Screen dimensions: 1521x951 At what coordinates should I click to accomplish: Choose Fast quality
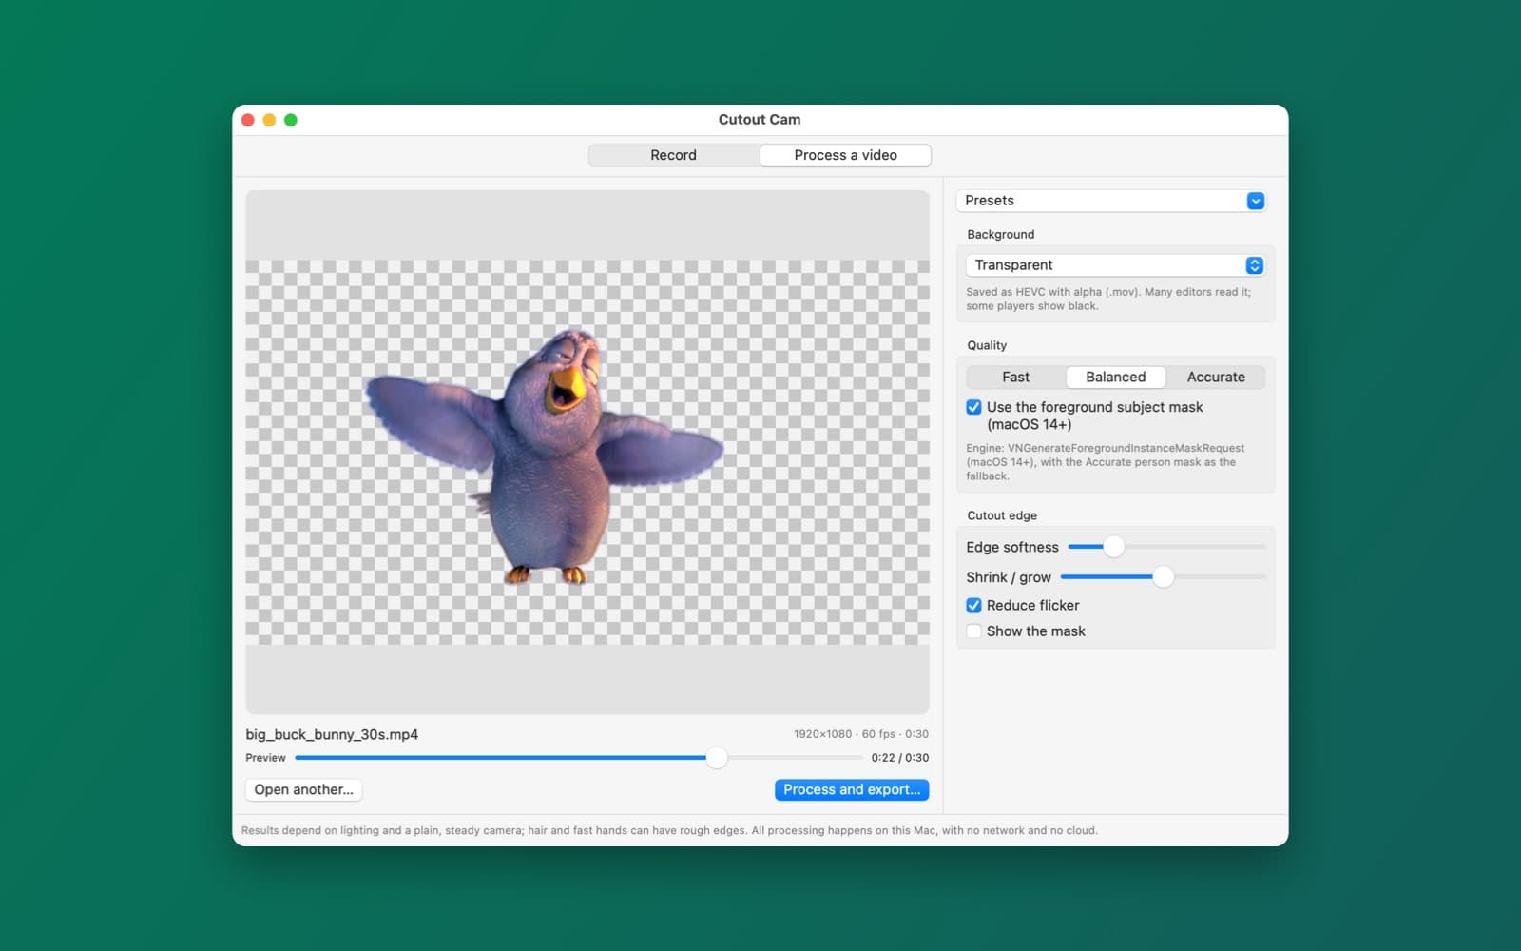[1015, 378]
